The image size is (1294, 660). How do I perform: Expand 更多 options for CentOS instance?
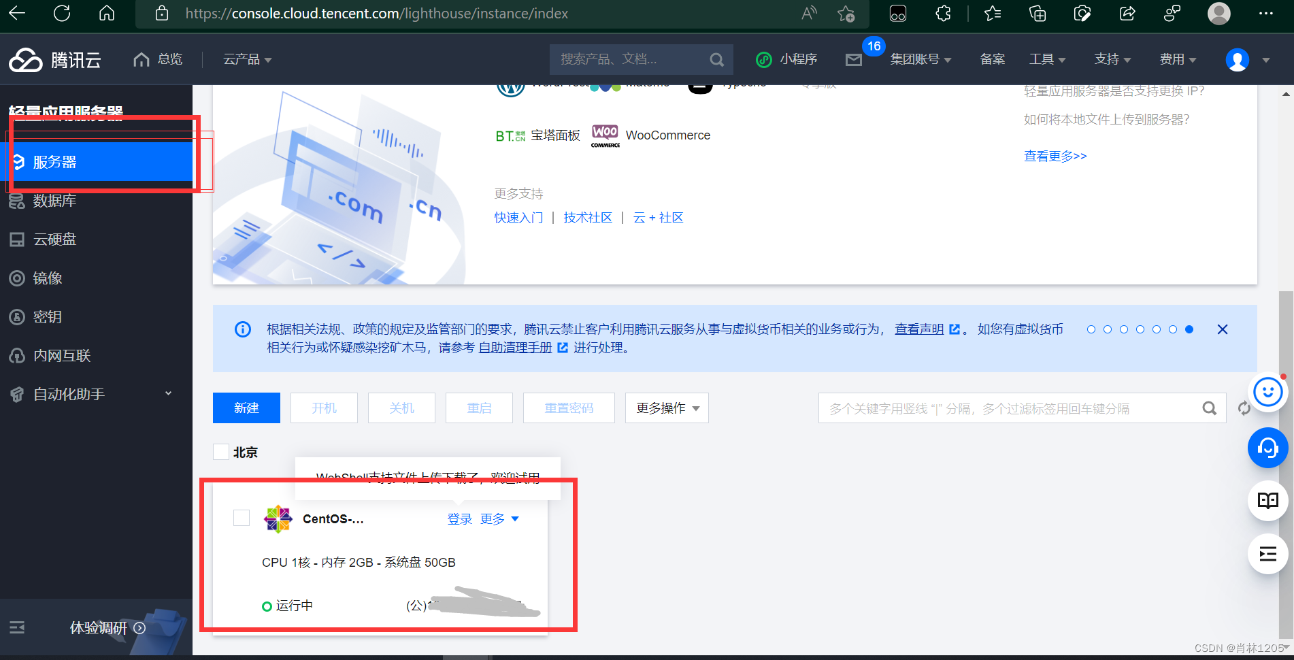pyautogui.click(x=499, y=519)
